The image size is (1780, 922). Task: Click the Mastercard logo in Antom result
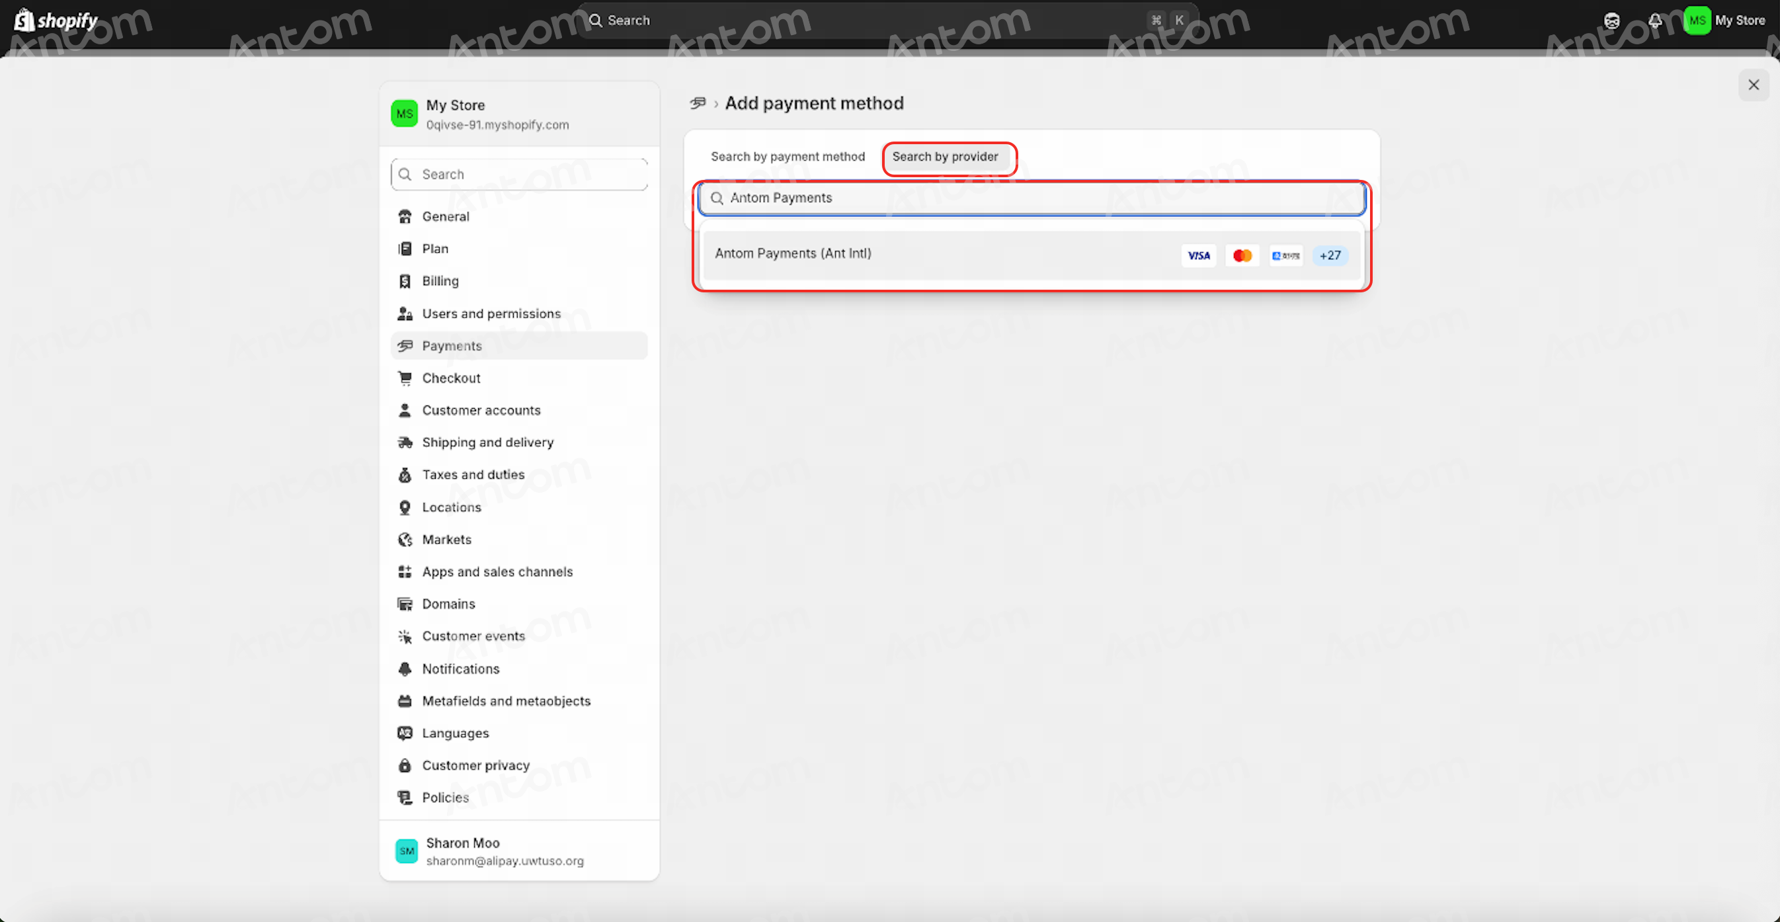[x=1242, y=256]
